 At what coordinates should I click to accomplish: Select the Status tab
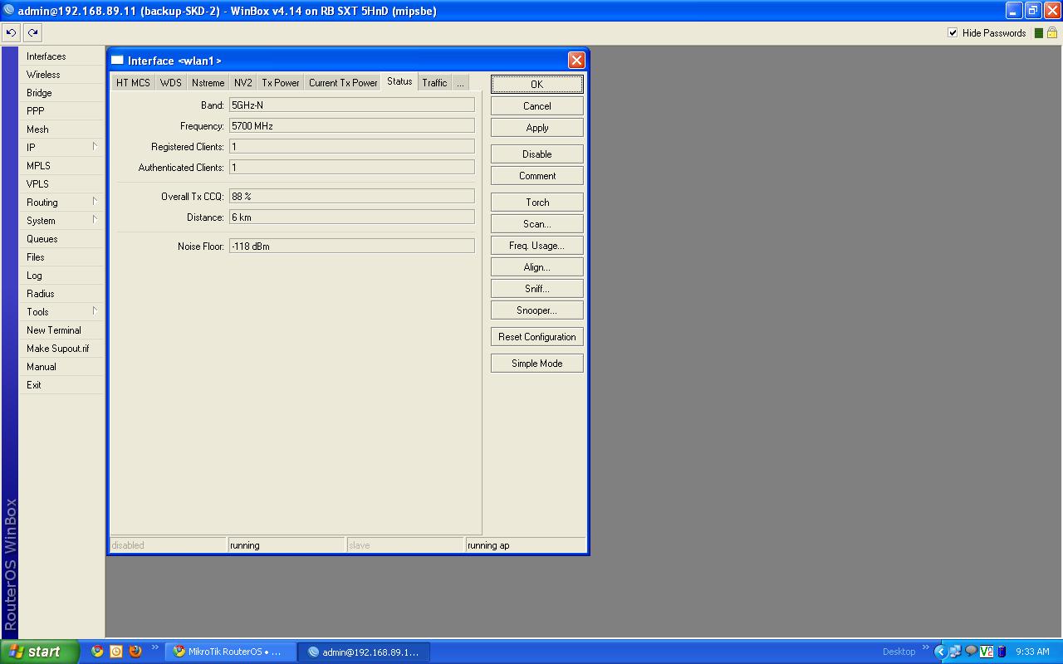pyautogui.click(x=399, y=81)
